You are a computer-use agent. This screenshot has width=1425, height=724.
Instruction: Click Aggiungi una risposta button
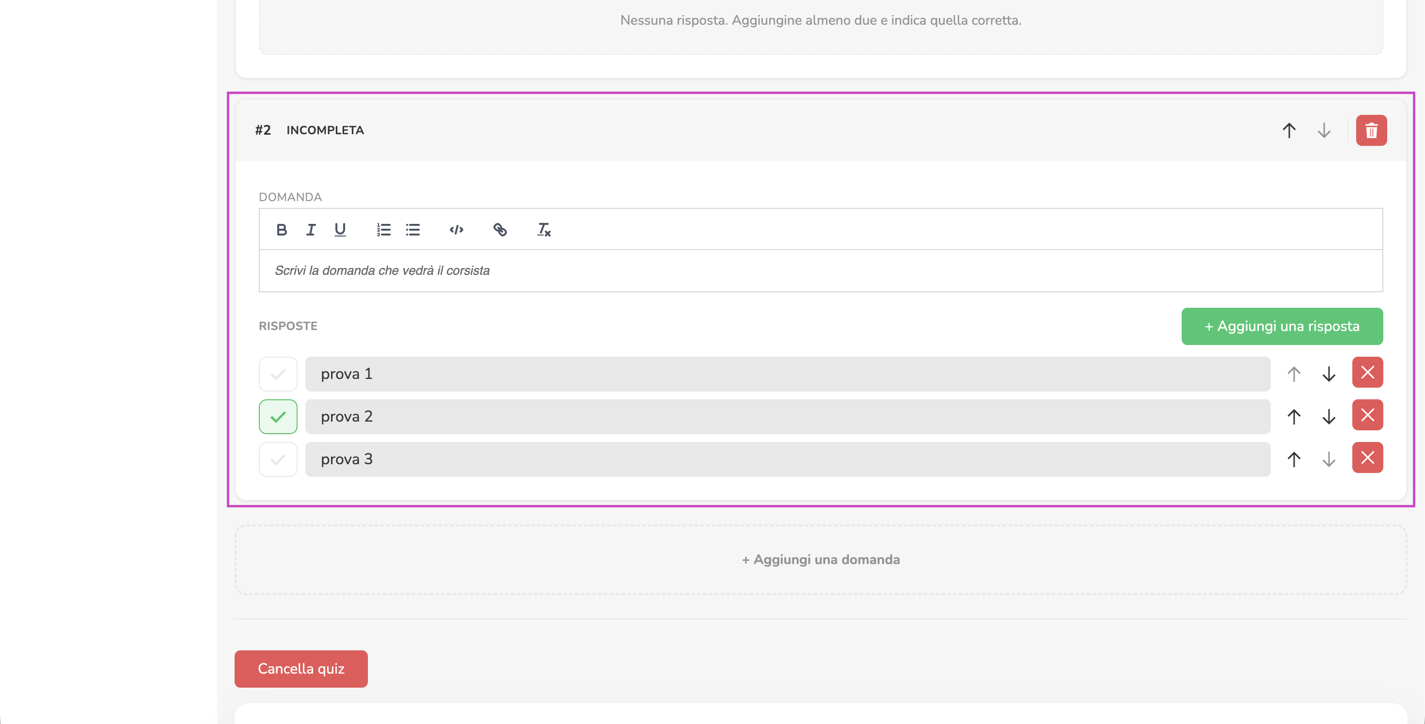click(1282, 326)
